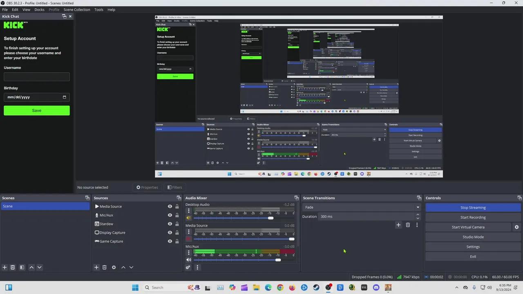This screenshot has width=523, height=294.
Task: Mute Desktop Audio speaker icon
Action: tap(189, 218)
